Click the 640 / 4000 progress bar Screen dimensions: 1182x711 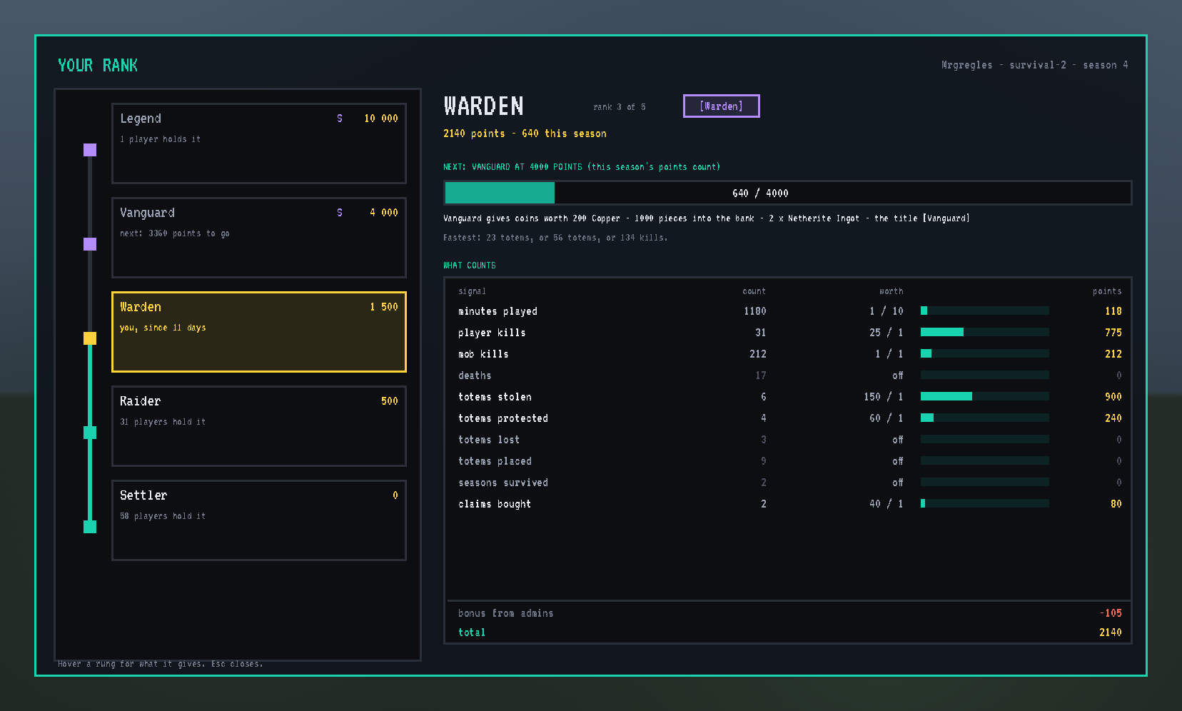coord(788,193)
